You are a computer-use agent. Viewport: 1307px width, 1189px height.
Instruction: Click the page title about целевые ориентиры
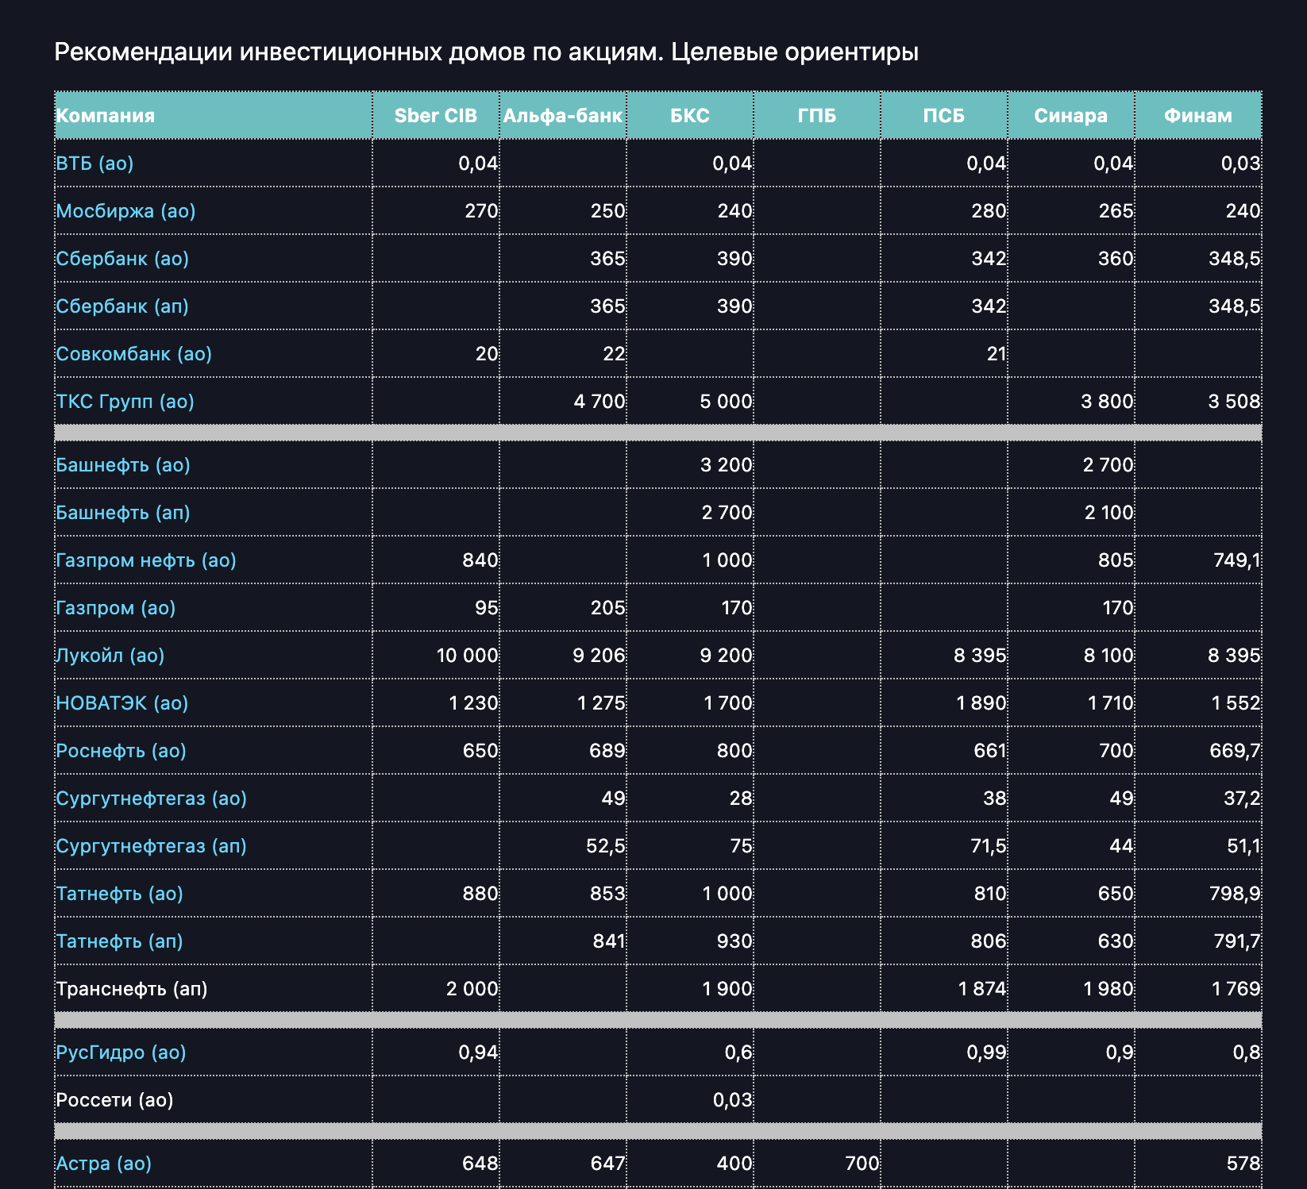coord(486,52)
